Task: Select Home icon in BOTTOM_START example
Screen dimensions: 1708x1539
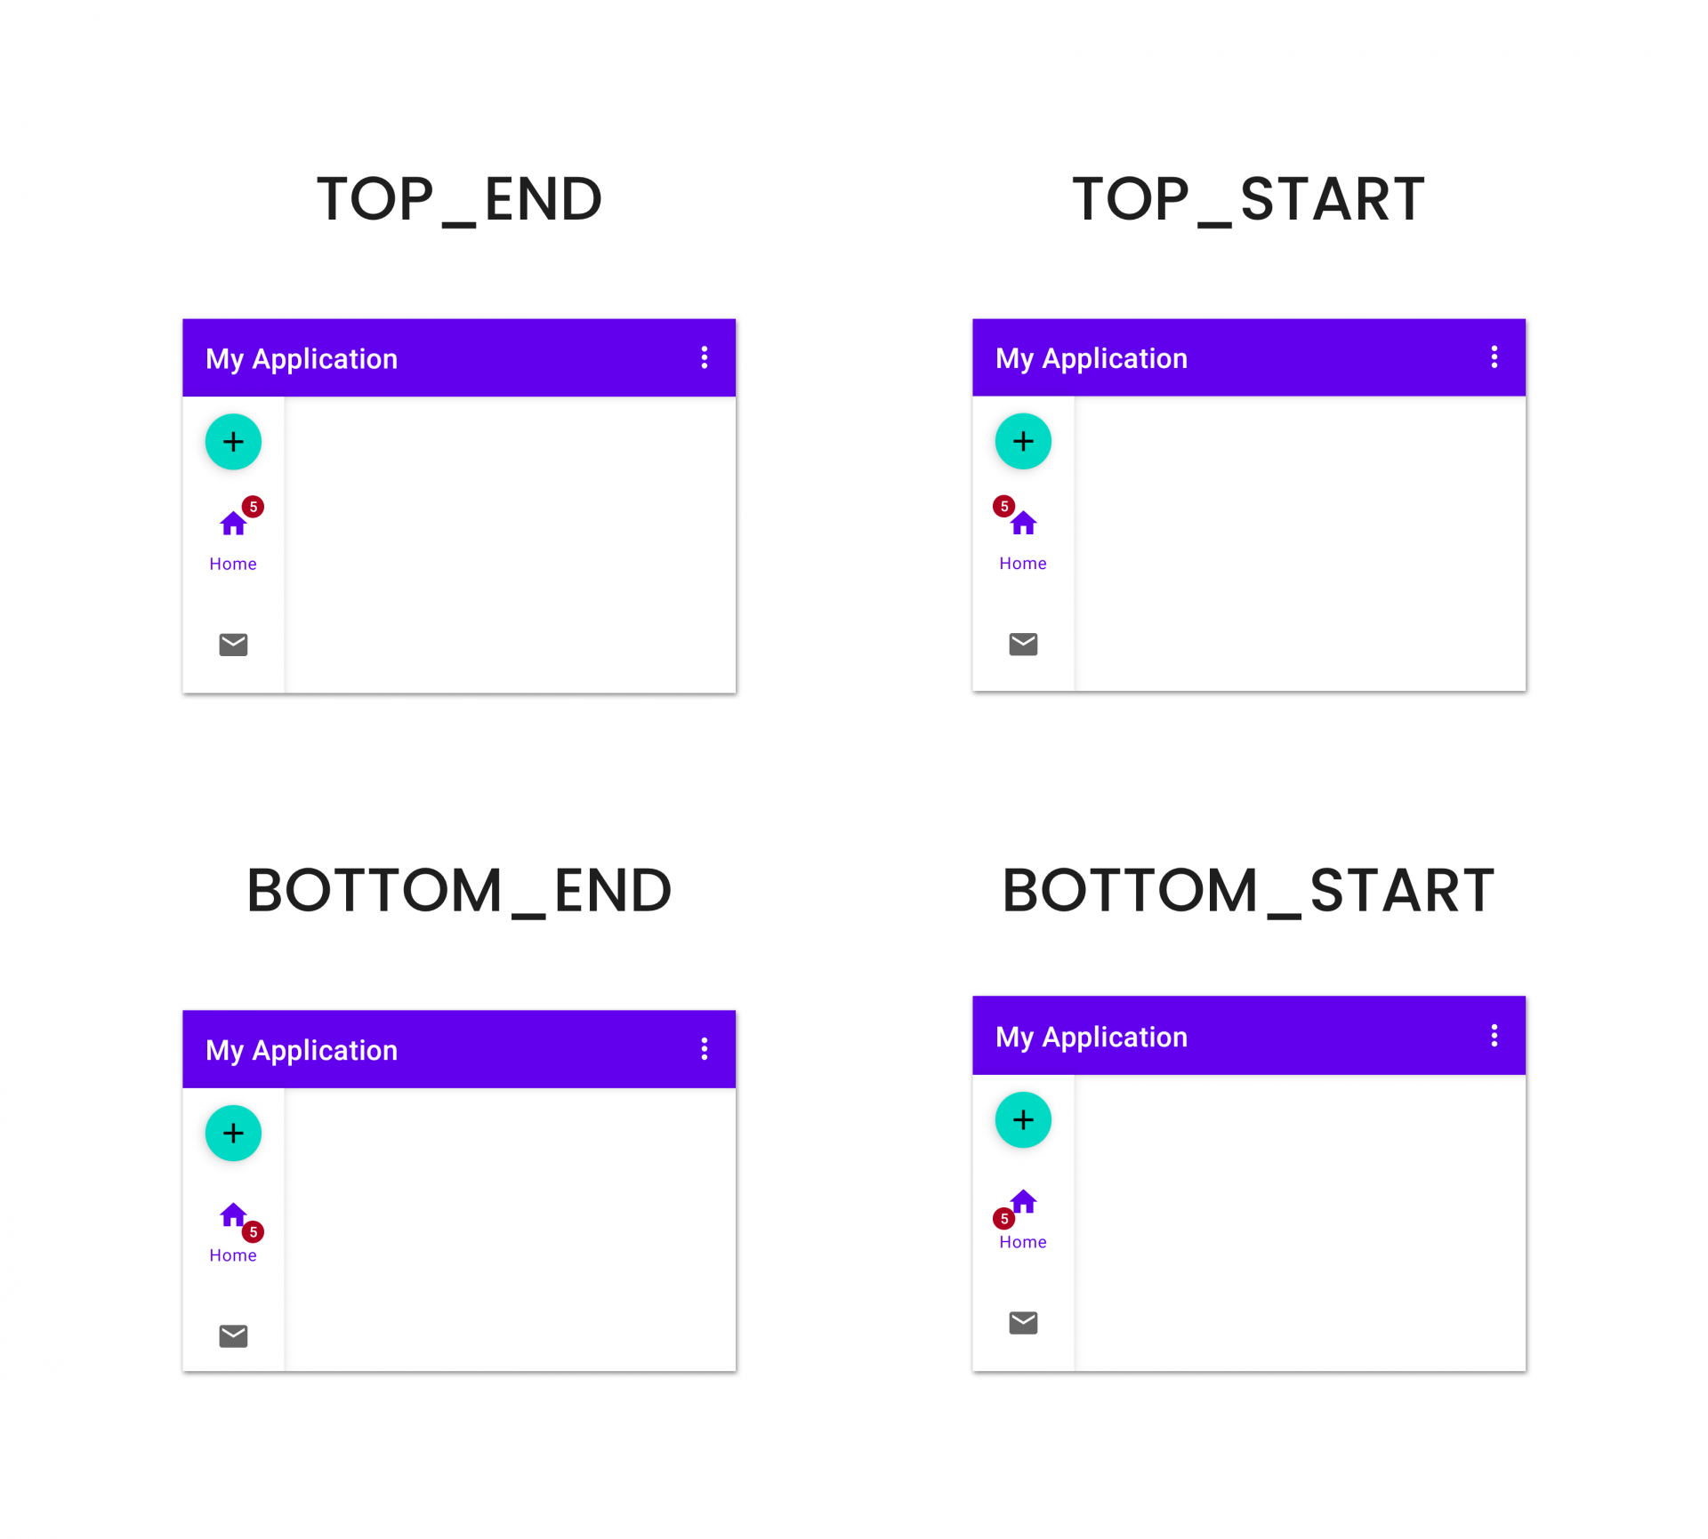Action: pyautogui.click(x=1023, y=1201)
